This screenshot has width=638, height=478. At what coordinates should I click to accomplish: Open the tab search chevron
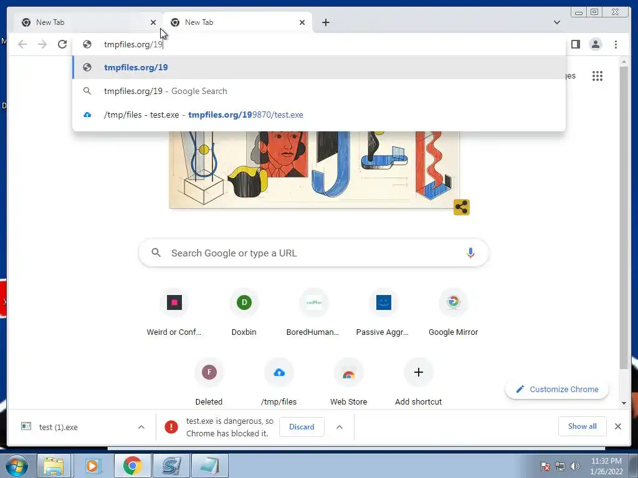point(557,22)
